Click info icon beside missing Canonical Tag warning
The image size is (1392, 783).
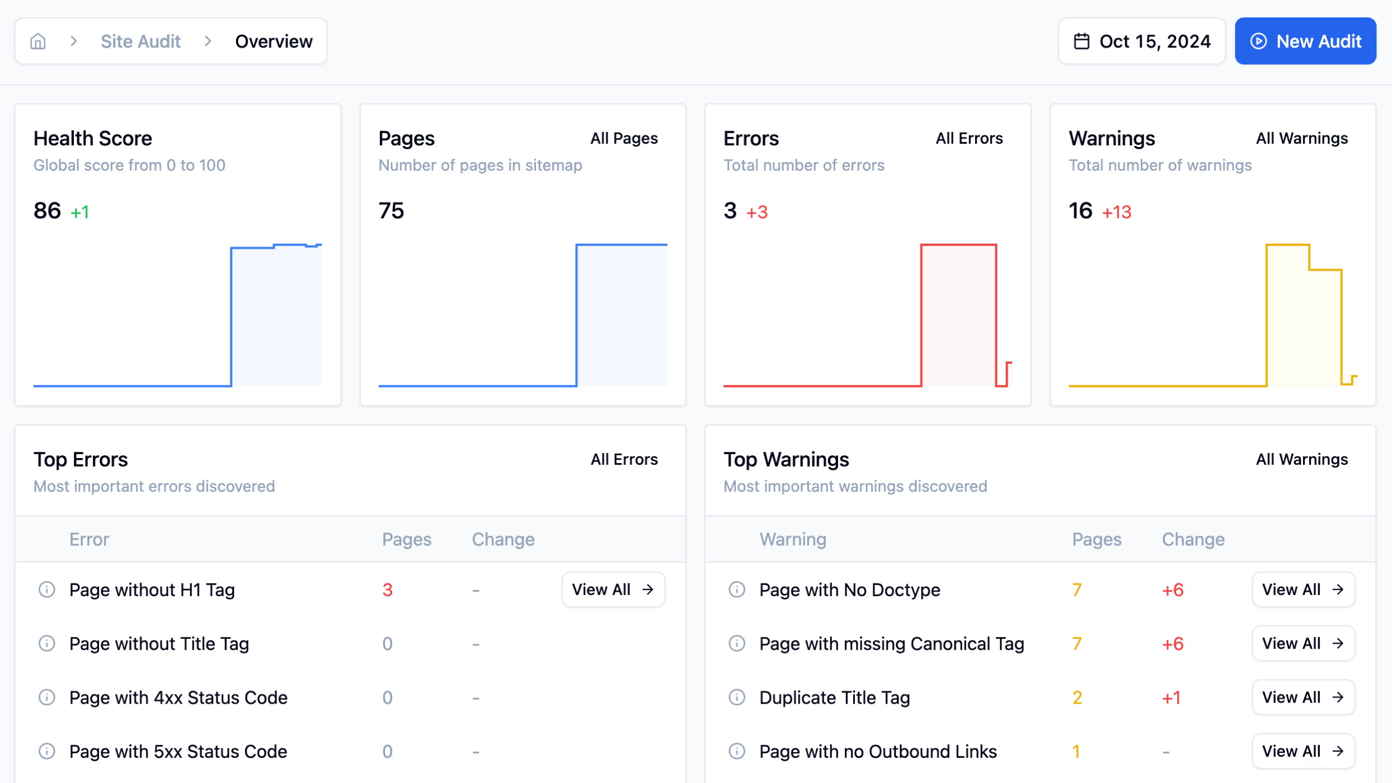point(737,643)
